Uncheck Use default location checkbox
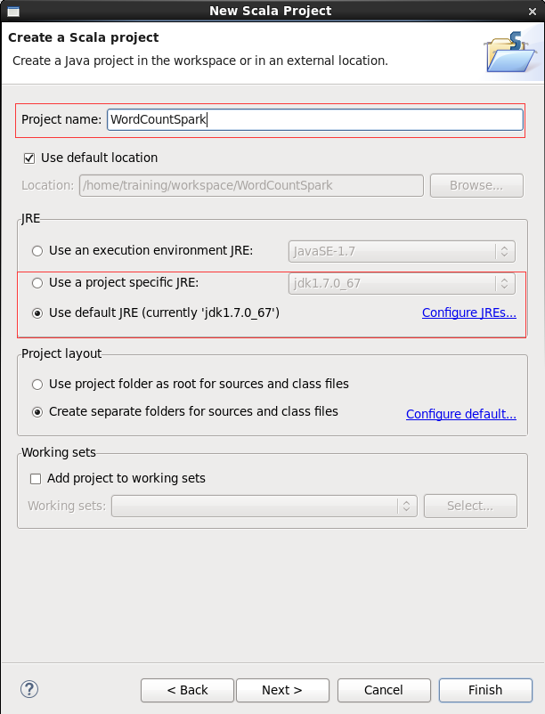Viewport: 545px width, 714px height. tap(29, 158)
